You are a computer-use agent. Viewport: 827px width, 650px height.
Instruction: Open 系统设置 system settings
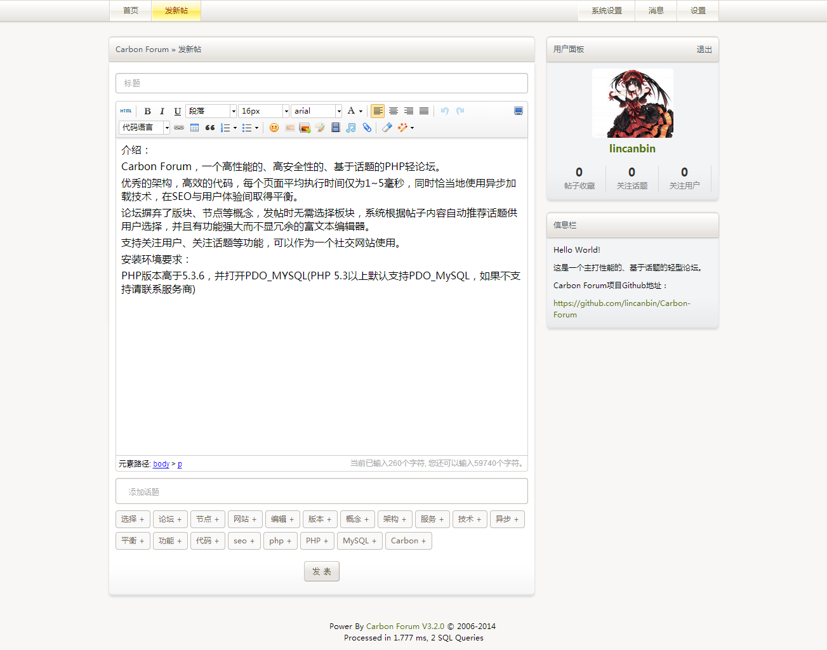pos(607,11)
